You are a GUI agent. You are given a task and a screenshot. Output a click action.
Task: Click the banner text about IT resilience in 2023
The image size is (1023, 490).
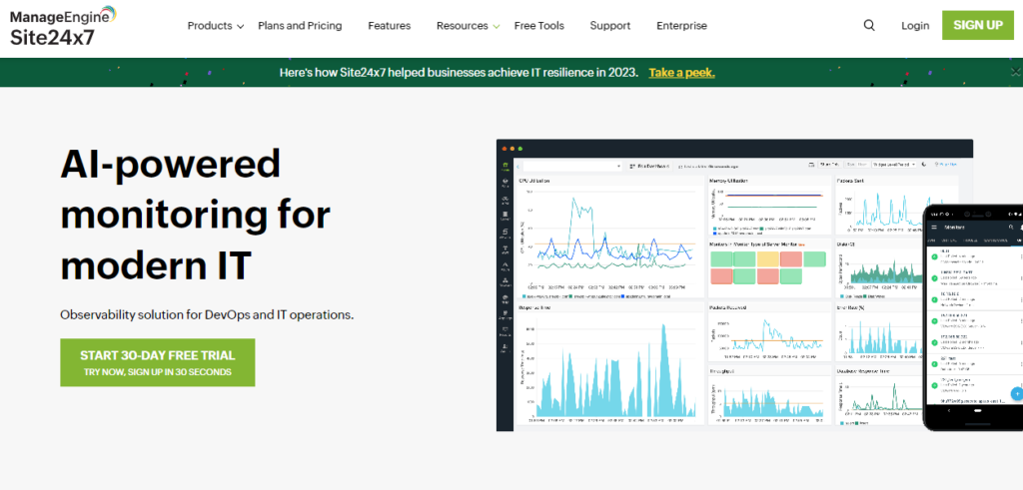[459, 72]
